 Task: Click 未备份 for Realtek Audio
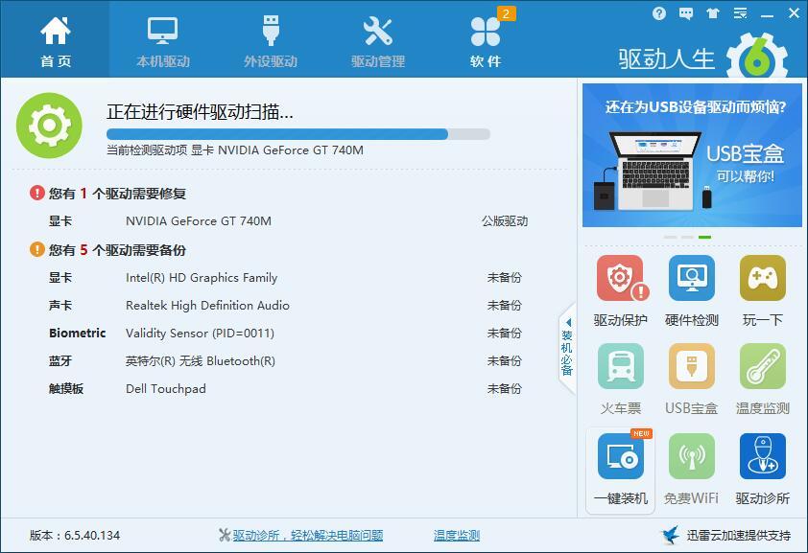[505, 306]
